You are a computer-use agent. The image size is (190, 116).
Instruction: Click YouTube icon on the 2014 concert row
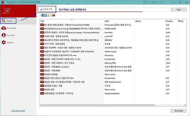pyautogui.click(x=42, y=78)
